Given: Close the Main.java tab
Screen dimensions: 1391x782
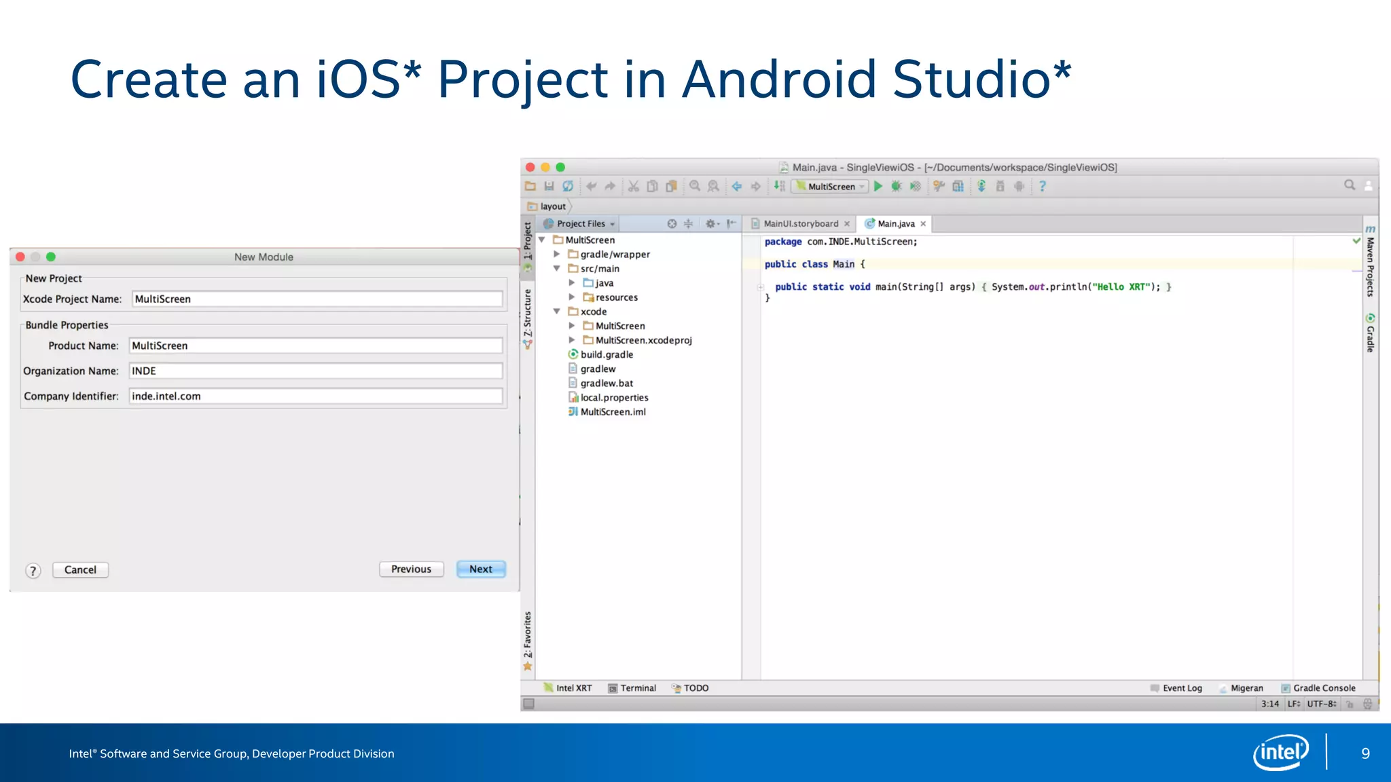Looking at the screenshot, I should (923, 223).
